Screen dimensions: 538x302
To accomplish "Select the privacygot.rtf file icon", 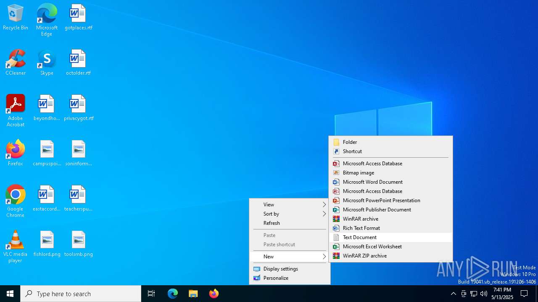I will [78, 108].
